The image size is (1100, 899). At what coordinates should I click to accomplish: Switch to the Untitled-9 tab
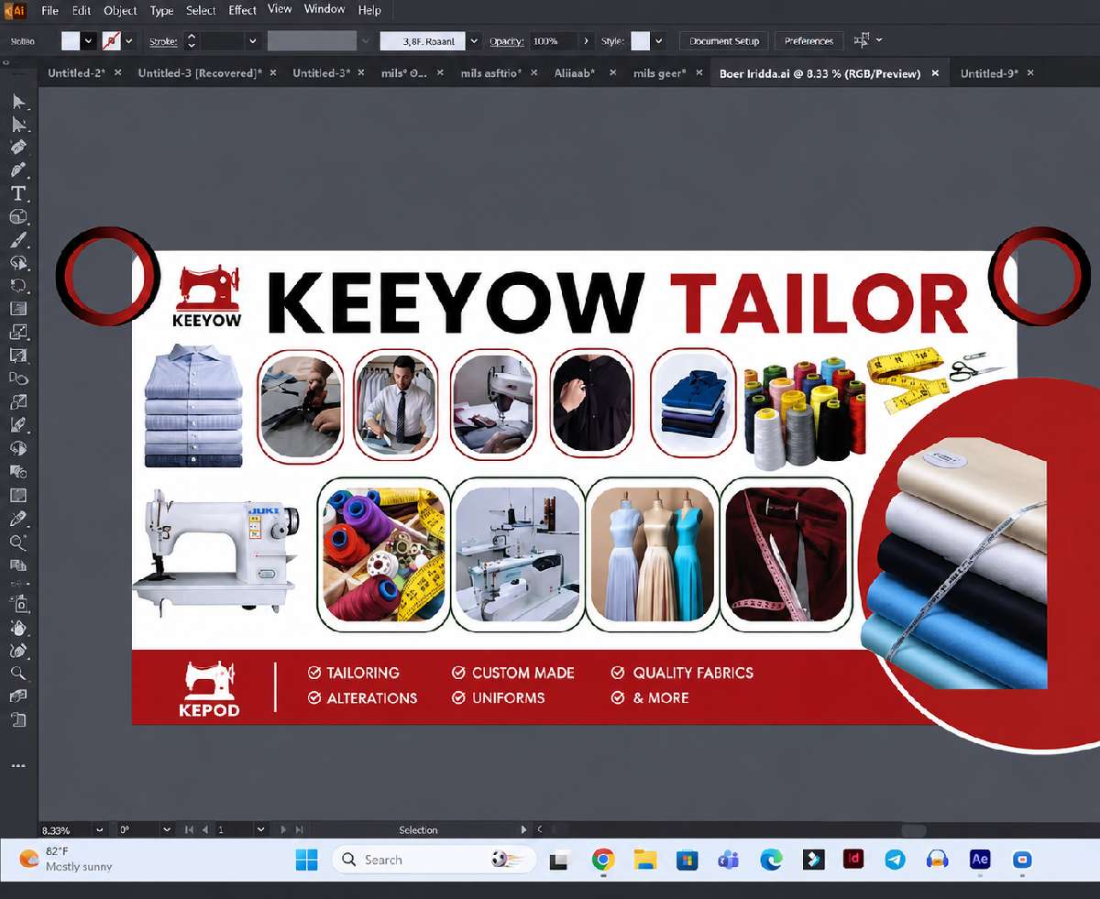pos(989,73)
